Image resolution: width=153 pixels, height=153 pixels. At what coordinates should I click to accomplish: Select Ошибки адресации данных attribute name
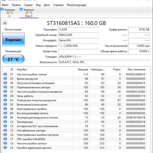tap(34, 148)
